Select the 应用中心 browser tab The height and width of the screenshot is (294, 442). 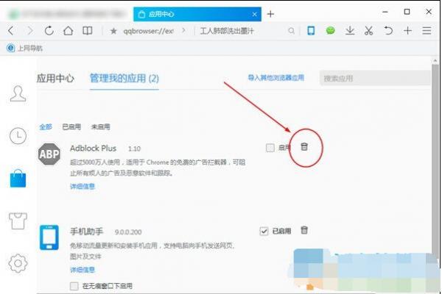(197, 14)
